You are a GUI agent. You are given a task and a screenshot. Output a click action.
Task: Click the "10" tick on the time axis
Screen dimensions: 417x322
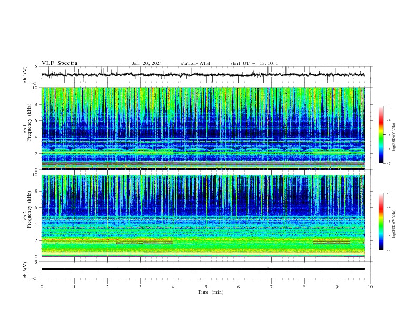click(x=370, y=287)
